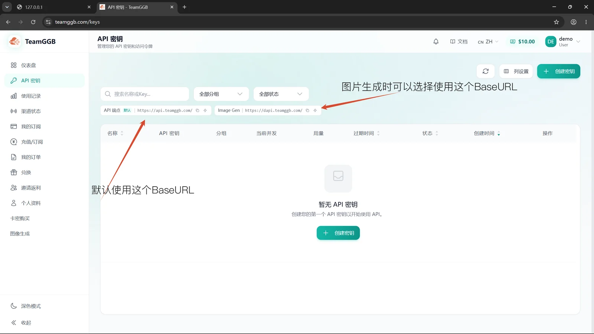Click 创建密钥 in empty state
Viewport: 594px width, 334px height.
[338, 233]
